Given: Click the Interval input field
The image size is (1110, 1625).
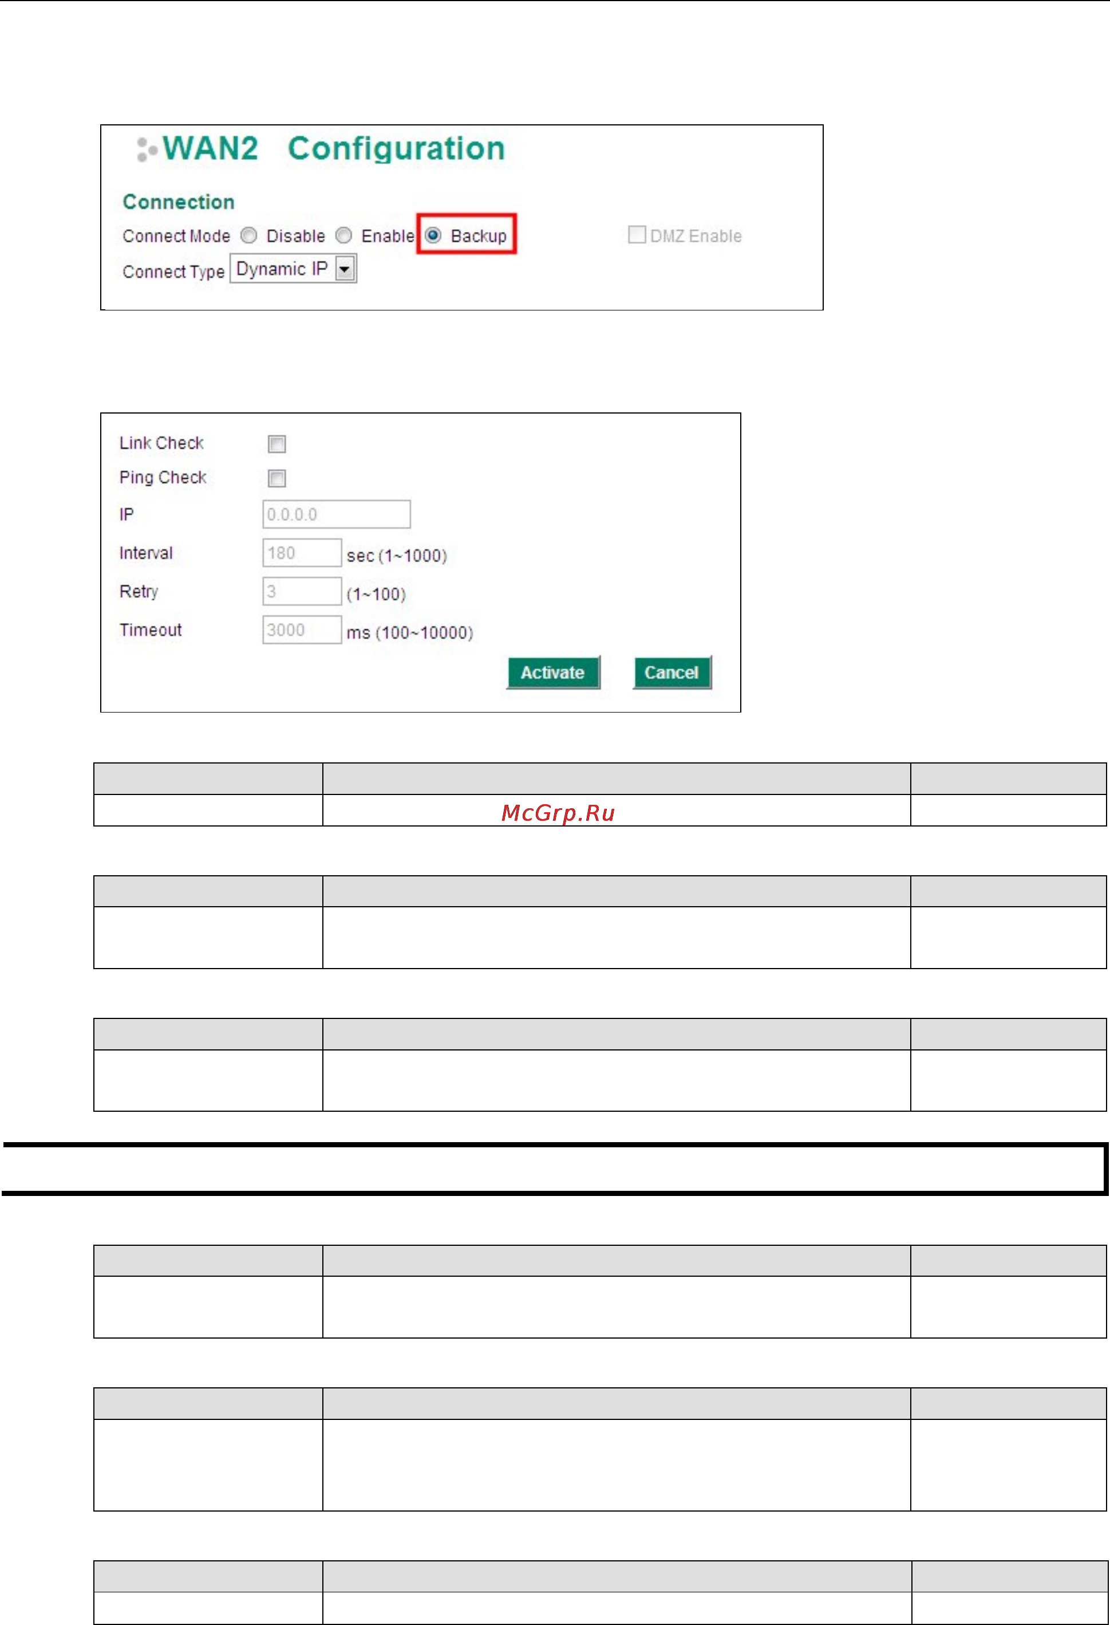Looking at the screenshot, I should (x=302, y=552).
